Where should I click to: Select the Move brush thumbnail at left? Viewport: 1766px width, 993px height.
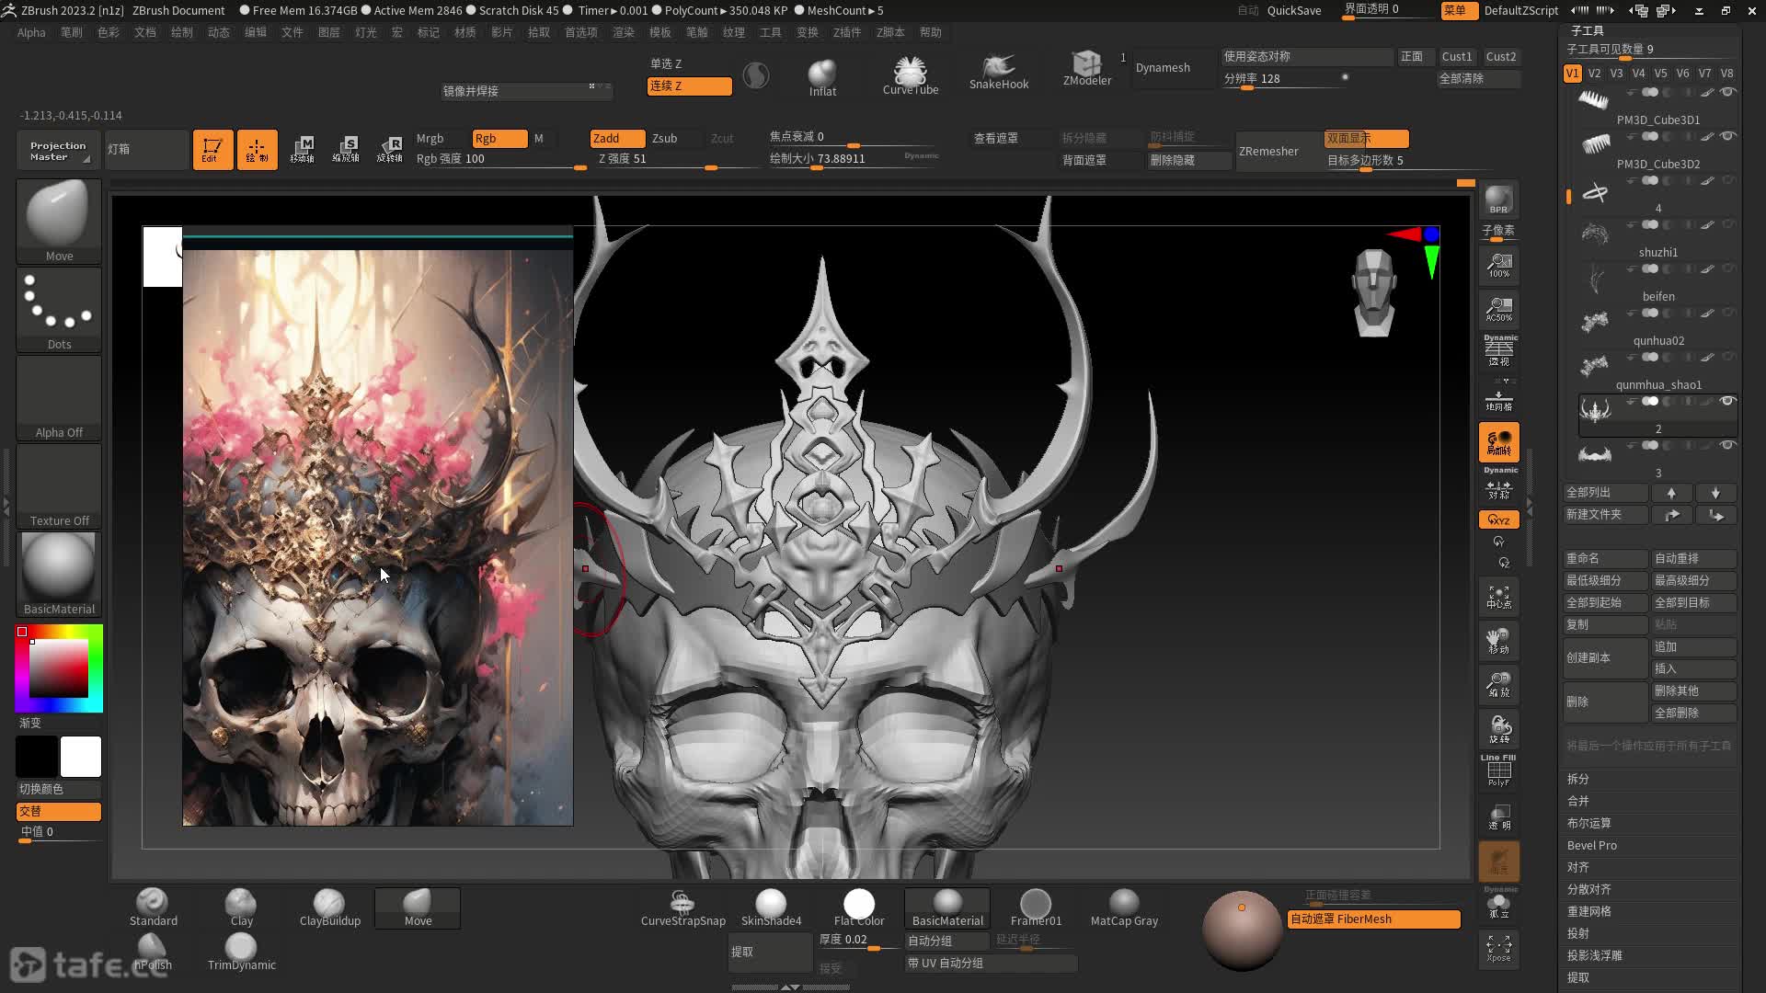(x=59, y=221)
